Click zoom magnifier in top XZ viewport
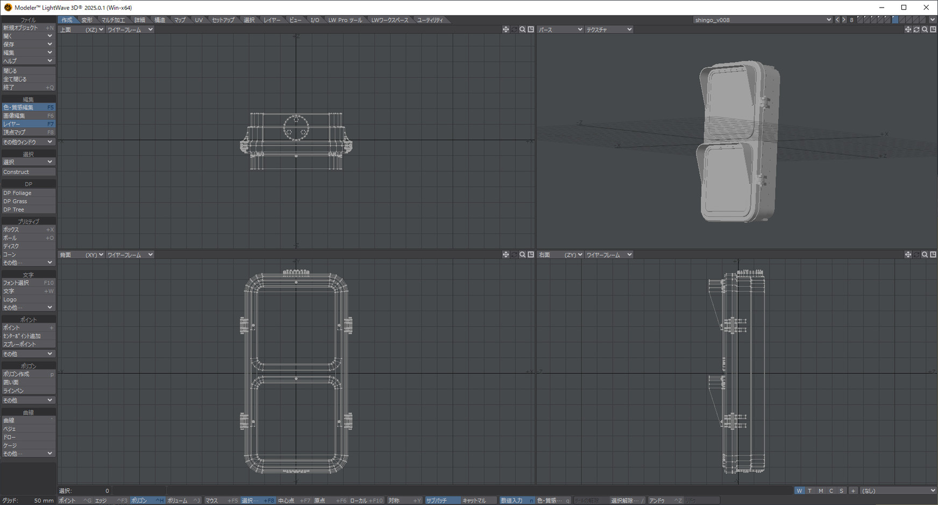The width and height of the screenshot is (938, 505). [x=522, y=30]
